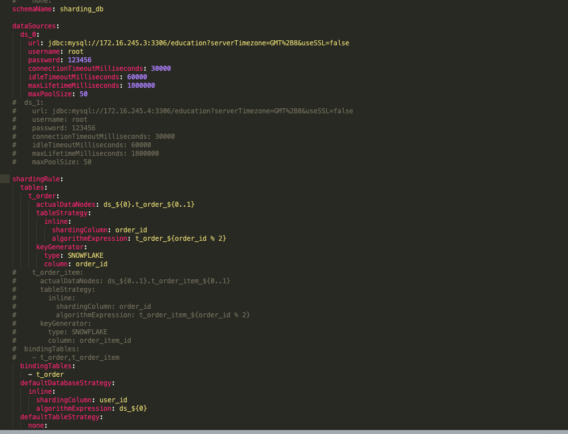Click the defaultTableStrategy key
The image size is (568, 434).
60,418
